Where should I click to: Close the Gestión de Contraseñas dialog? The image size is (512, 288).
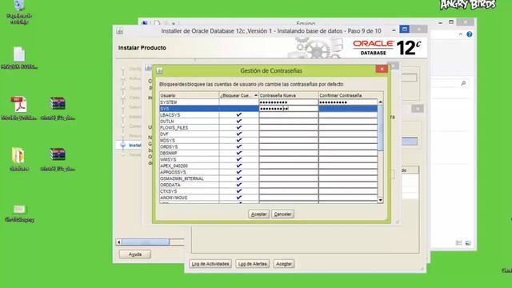[x=382, y=69]
